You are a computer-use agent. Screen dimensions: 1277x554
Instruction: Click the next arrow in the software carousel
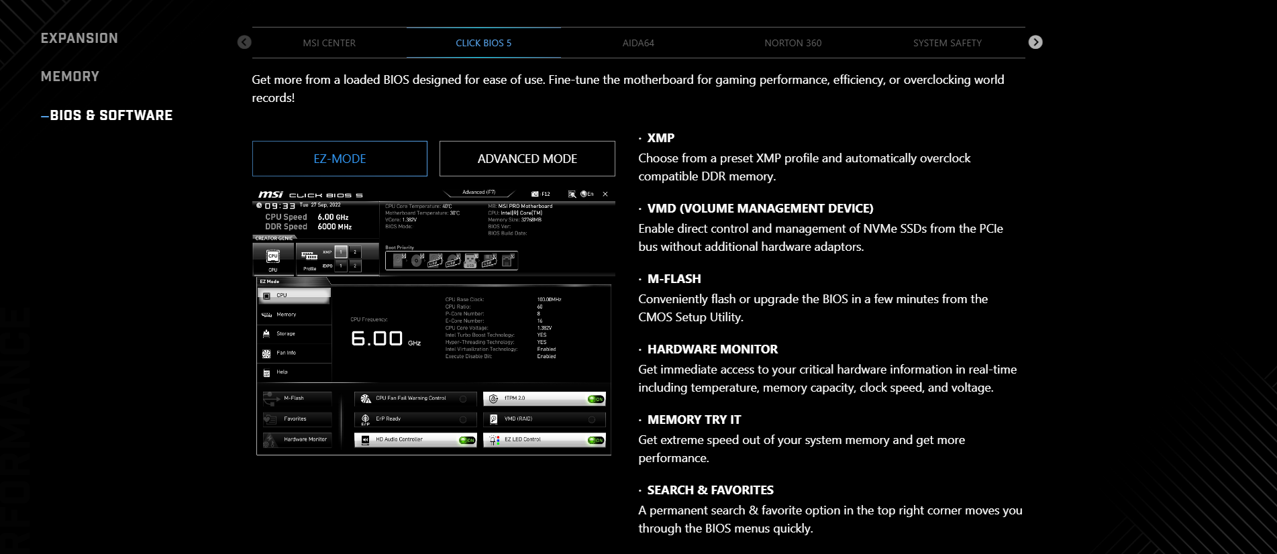(1035, 42)
